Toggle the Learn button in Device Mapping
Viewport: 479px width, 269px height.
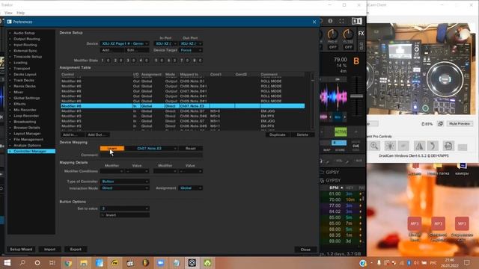coord(112,148)
